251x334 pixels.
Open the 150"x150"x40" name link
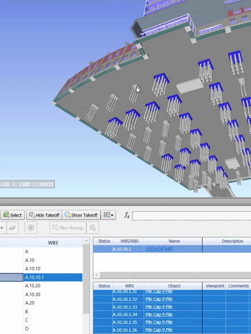point(160,249)
